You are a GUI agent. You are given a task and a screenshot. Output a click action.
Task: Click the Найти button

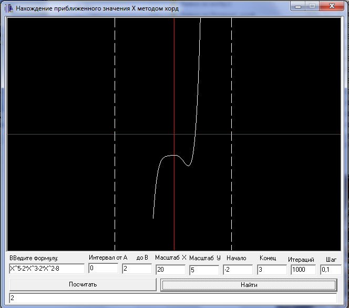pos(249,285)
